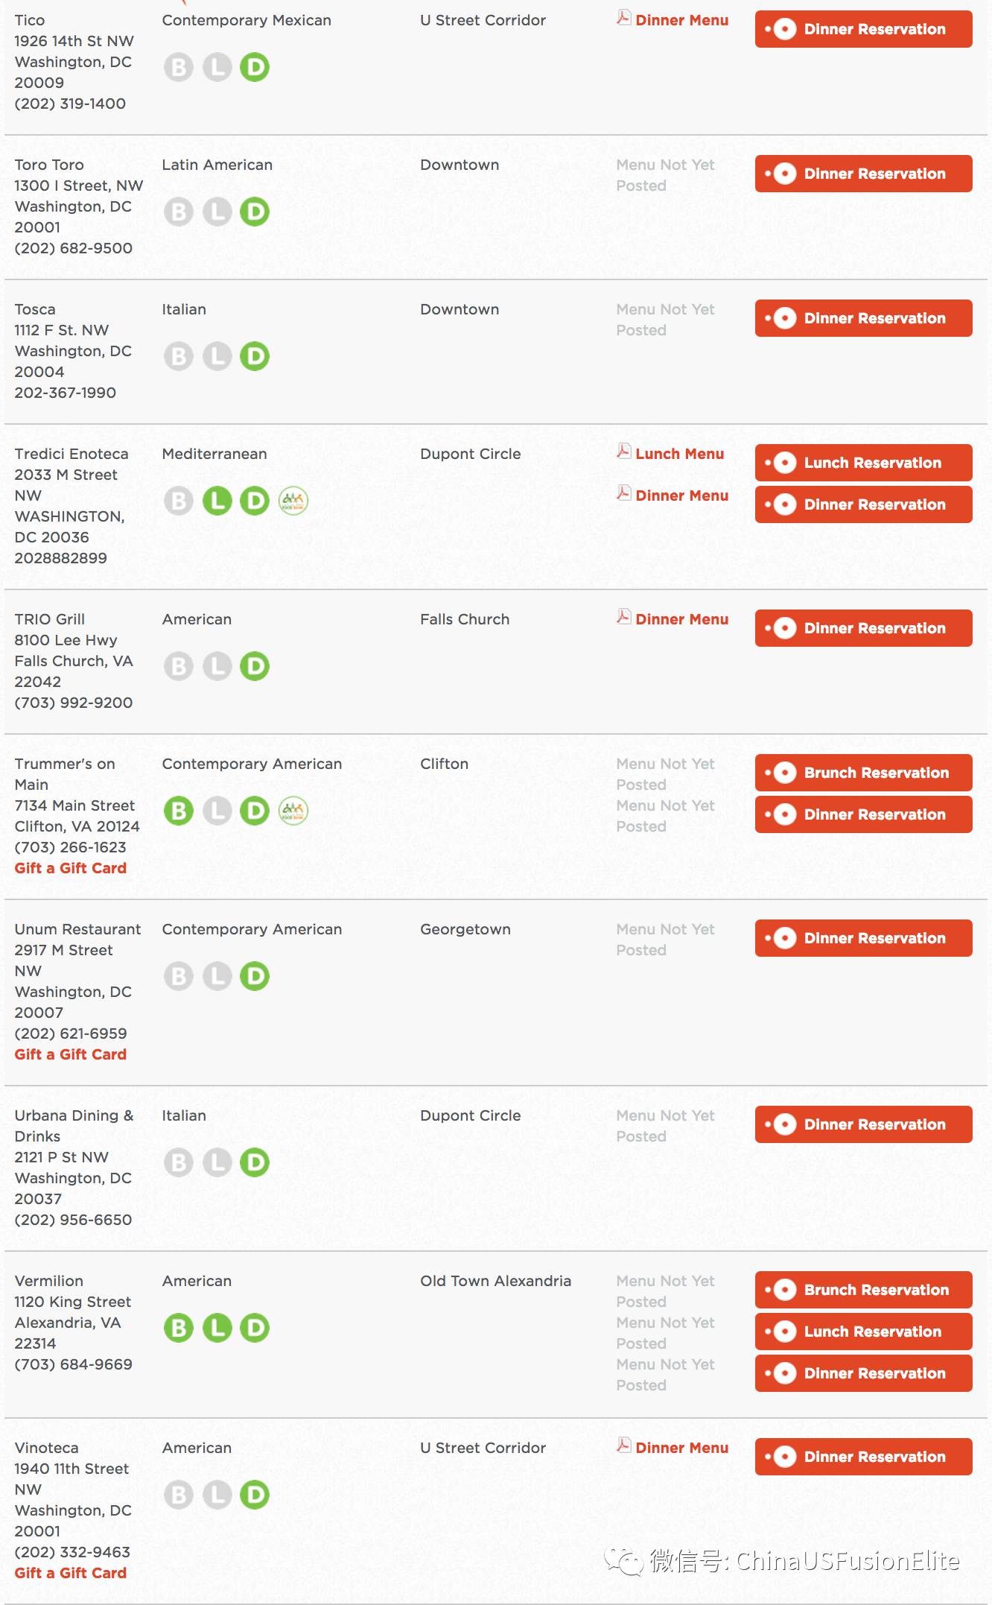Screen dimensions: 992x1605
Task: Open Vinoteca's Dinner Menu PDF link
Action: pos(681,1448)
